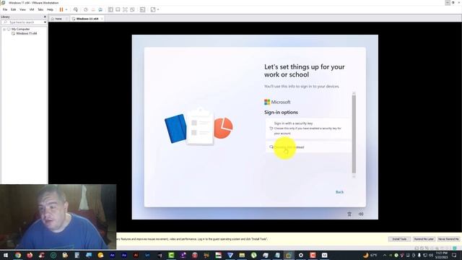Screen dimensions: 462x260
Task: Open Adobe Media Encoder on taskbar
Action: (124, 255)
